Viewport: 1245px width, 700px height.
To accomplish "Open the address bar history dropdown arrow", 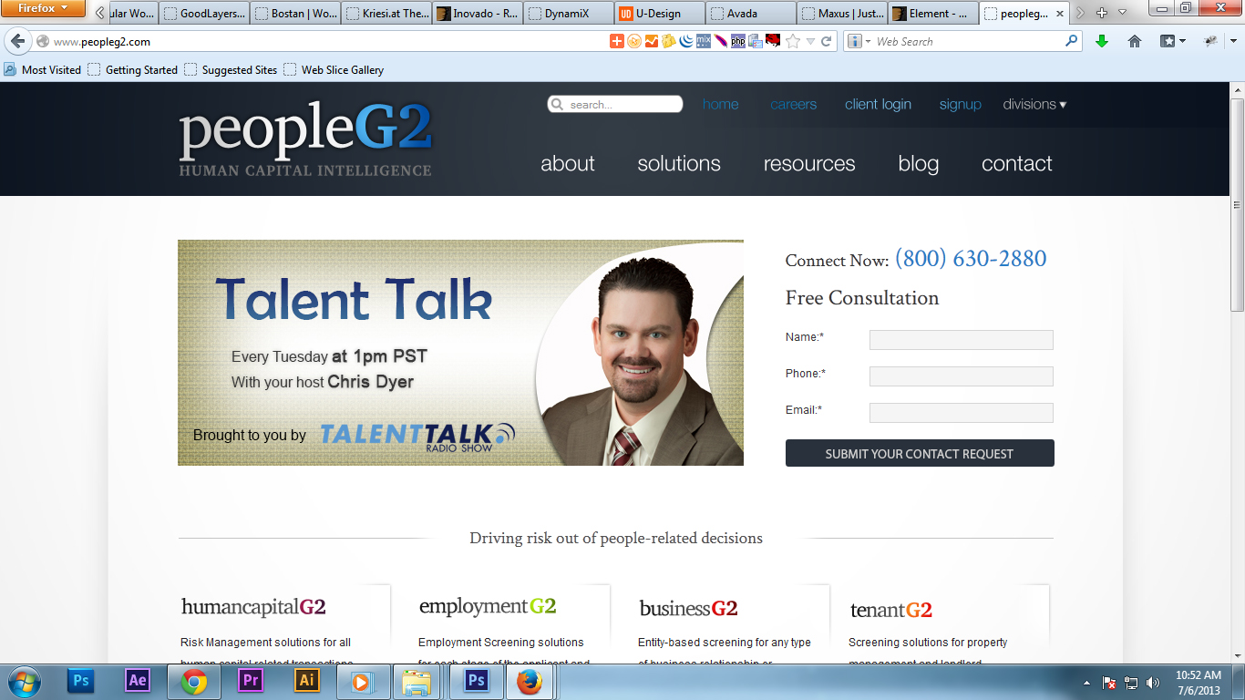I will click(810, 42).
